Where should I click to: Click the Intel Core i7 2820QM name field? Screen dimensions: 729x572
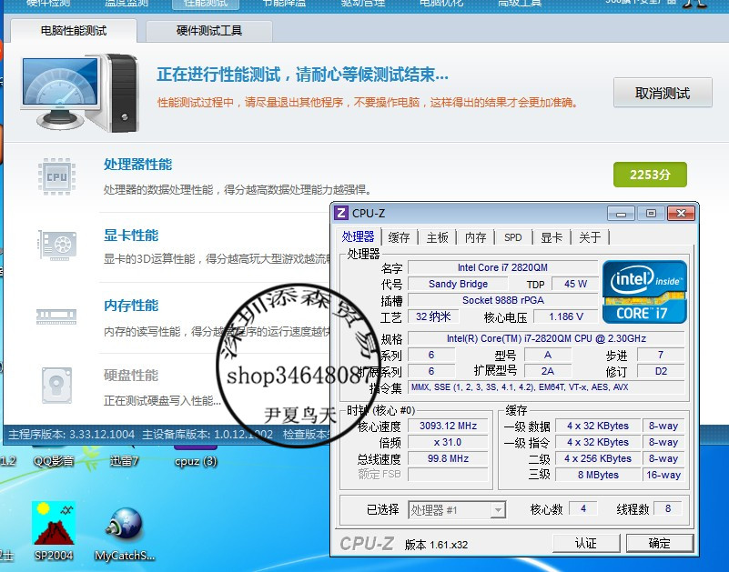coord(502,267)
